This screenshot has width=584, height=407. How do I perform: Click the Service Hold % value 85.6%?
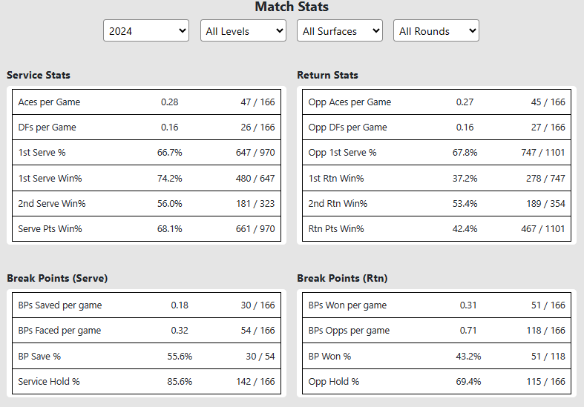coord(180,382)
